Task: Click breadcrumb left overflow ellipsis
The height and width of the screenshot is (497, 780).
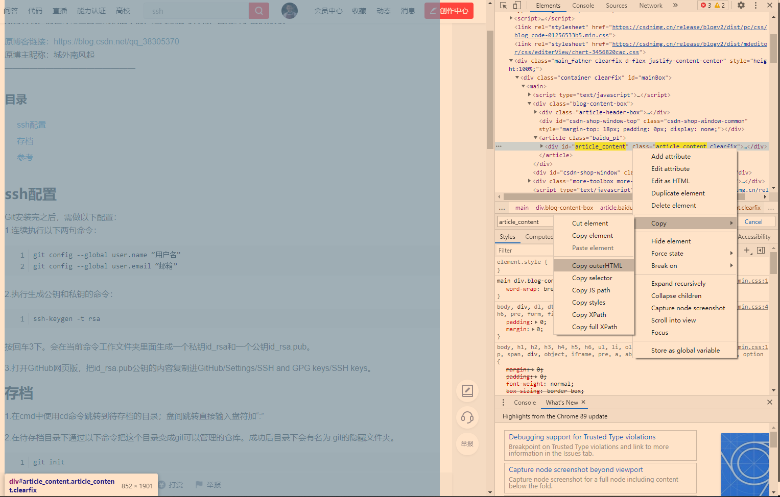Action: [502, 208]
